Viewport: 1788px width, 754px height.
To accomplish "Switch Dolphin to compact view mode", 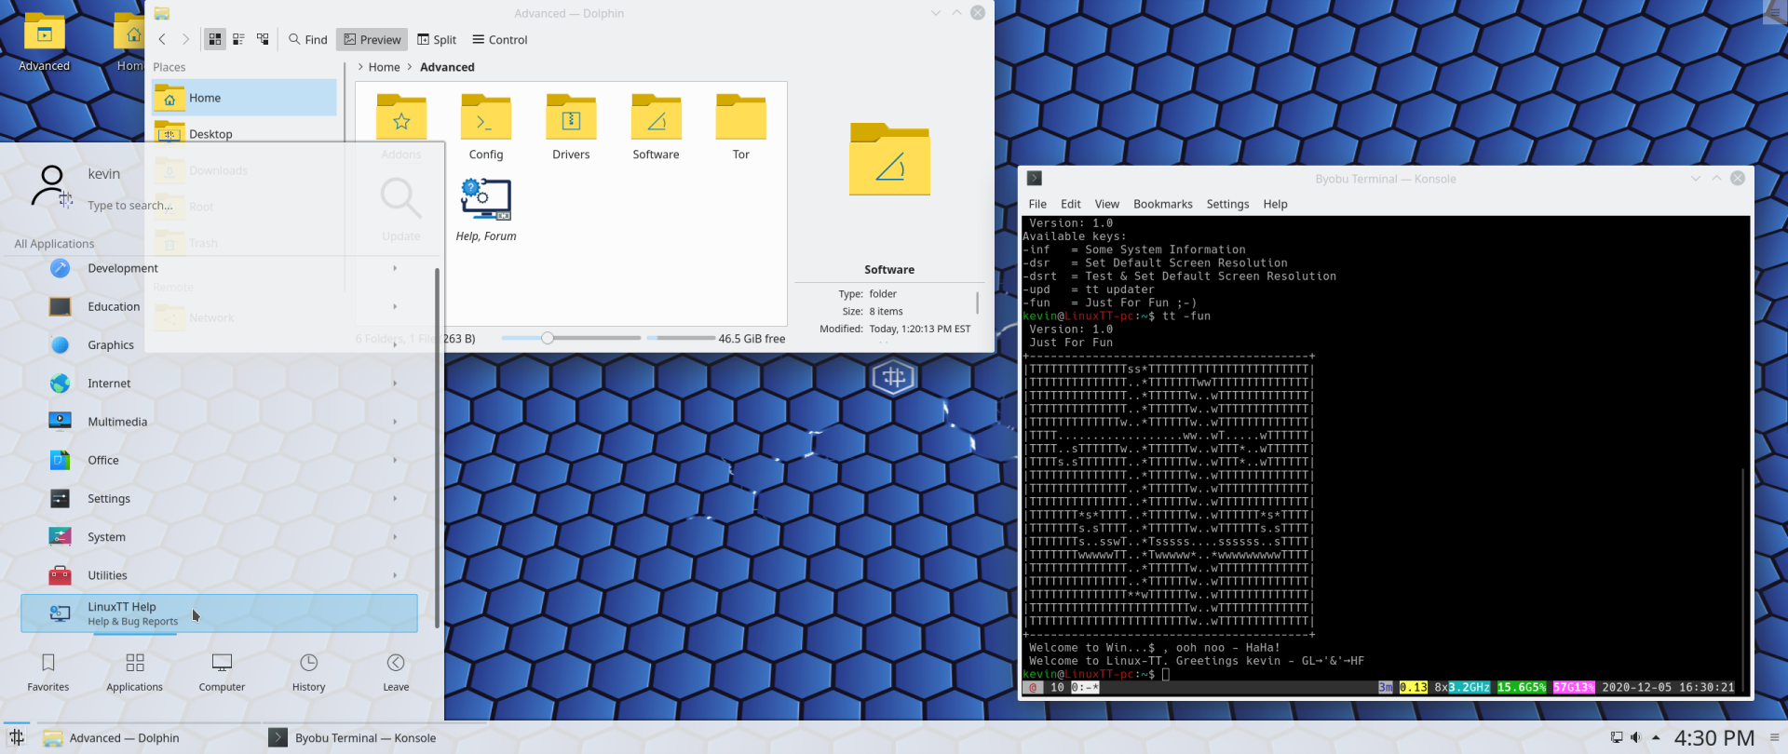I will 238,39.
